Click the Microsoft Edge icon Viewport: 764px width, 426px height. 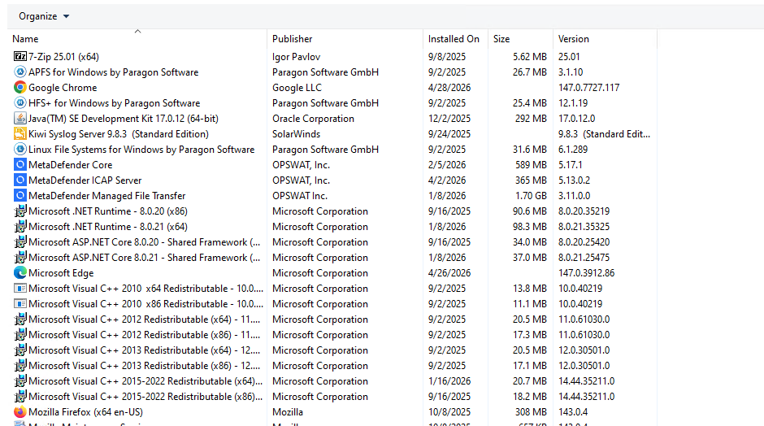click(20, 273)
